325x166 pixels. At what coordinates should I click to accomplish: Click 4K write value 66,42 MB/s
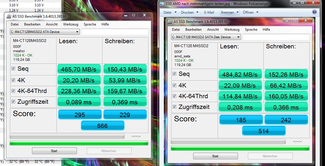click(286, 85)
